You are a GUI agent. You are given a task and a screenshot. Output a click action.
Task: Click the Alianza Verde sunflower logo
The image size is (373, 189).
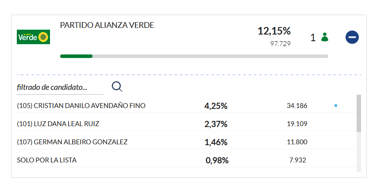[x=33, y=37]
